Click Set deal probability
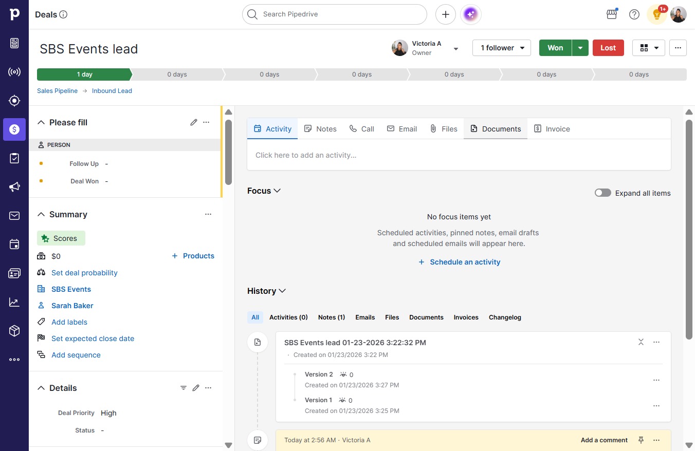This screenshot has height=451, width=695. [84, 273]
